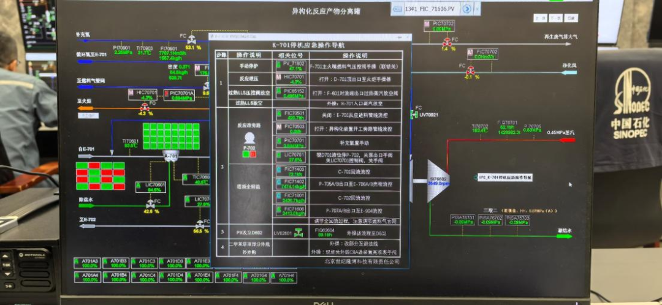Click the M mode badge on HIC70701 faceplate
The height and width of the screenshot is (305, 662).
pyautogui.click(x=132, y=92)
